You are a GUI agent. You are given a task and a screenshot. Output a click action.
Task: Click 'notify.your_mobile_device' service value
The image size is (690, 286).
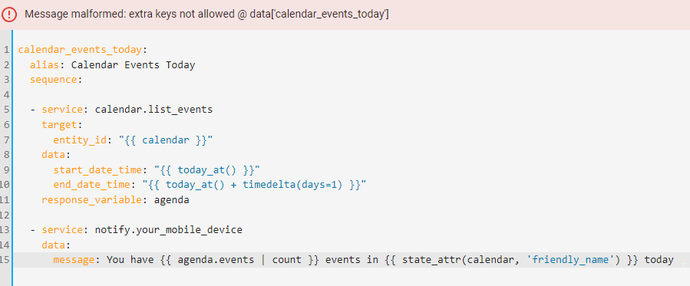(x=169, y=230)
